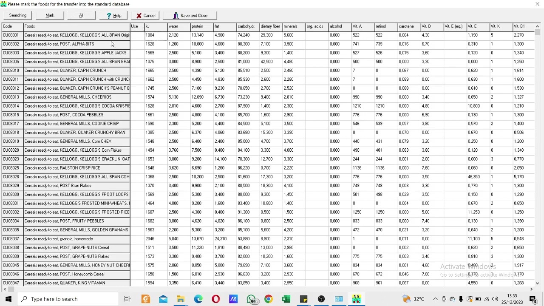Launch Microsoft Edge from taskbar
This screenshot has height=306, width=544.
click(198, 299)
